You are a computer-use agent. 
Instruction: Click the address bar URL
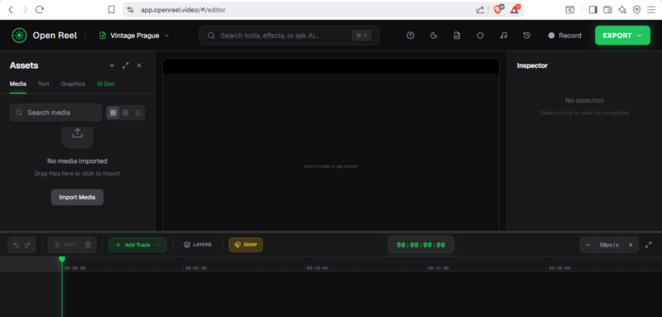[183, 10]
